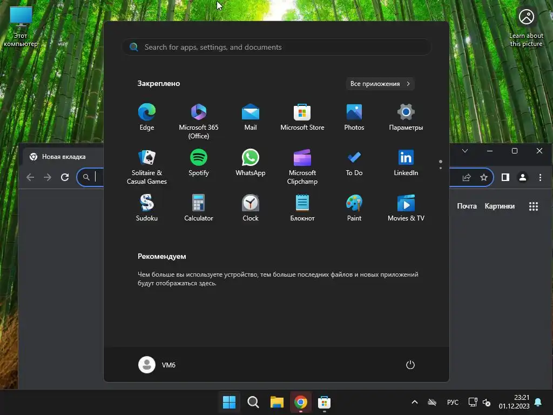Open the Paint app
Screen dimensions: 553x415
pos(354,208)
